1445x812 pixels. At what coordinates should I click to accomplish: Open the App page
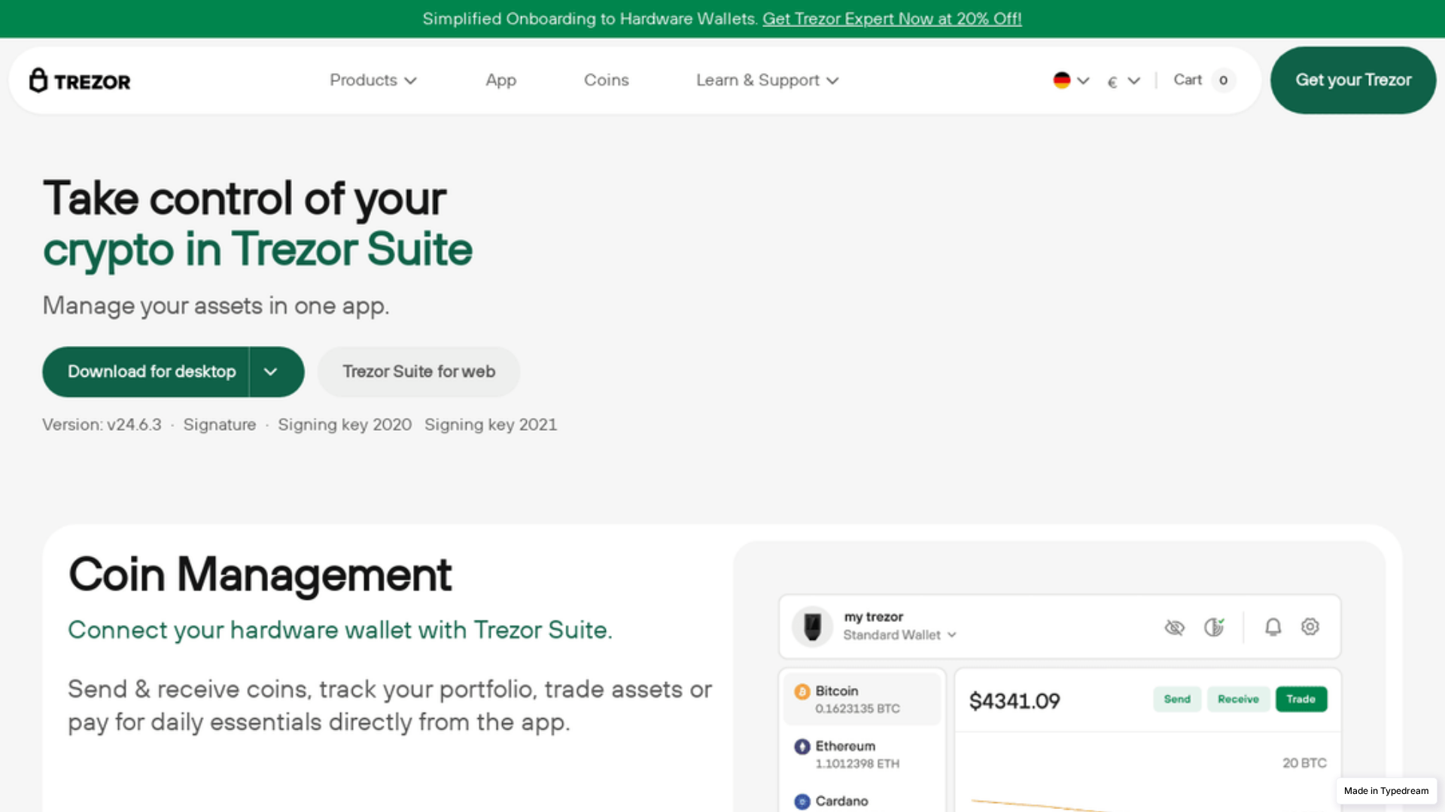coord(501,80)
